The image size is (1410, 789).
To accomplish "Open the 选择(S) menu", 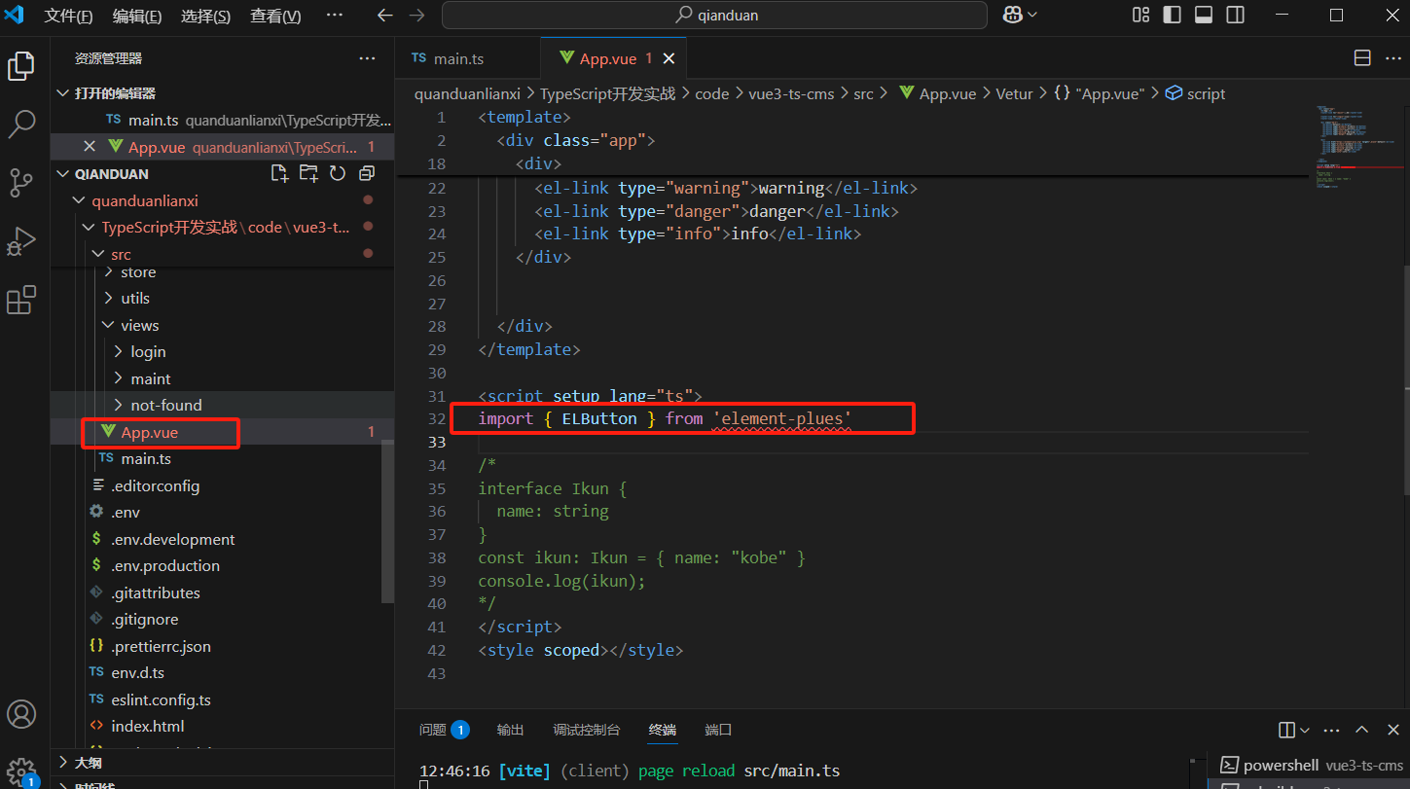I will pyautogui.click(x=206, y=16).
